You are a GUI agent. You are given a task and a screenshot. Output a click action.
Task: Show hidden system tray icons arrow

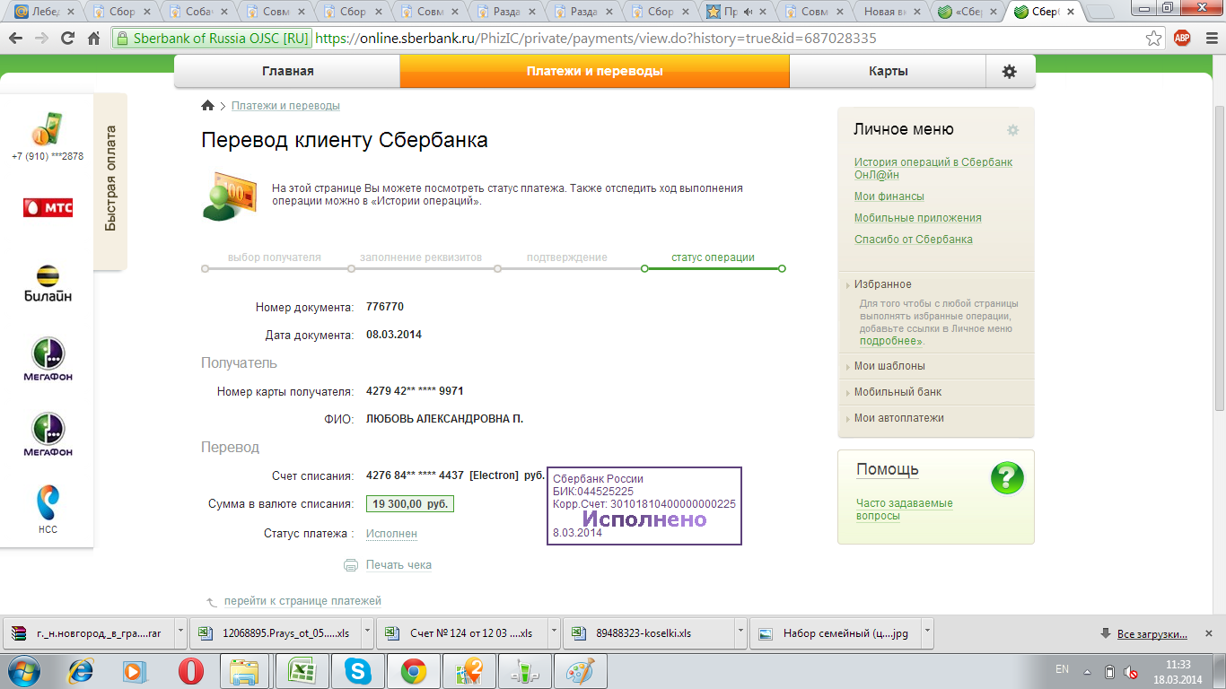coord(1088,671)
